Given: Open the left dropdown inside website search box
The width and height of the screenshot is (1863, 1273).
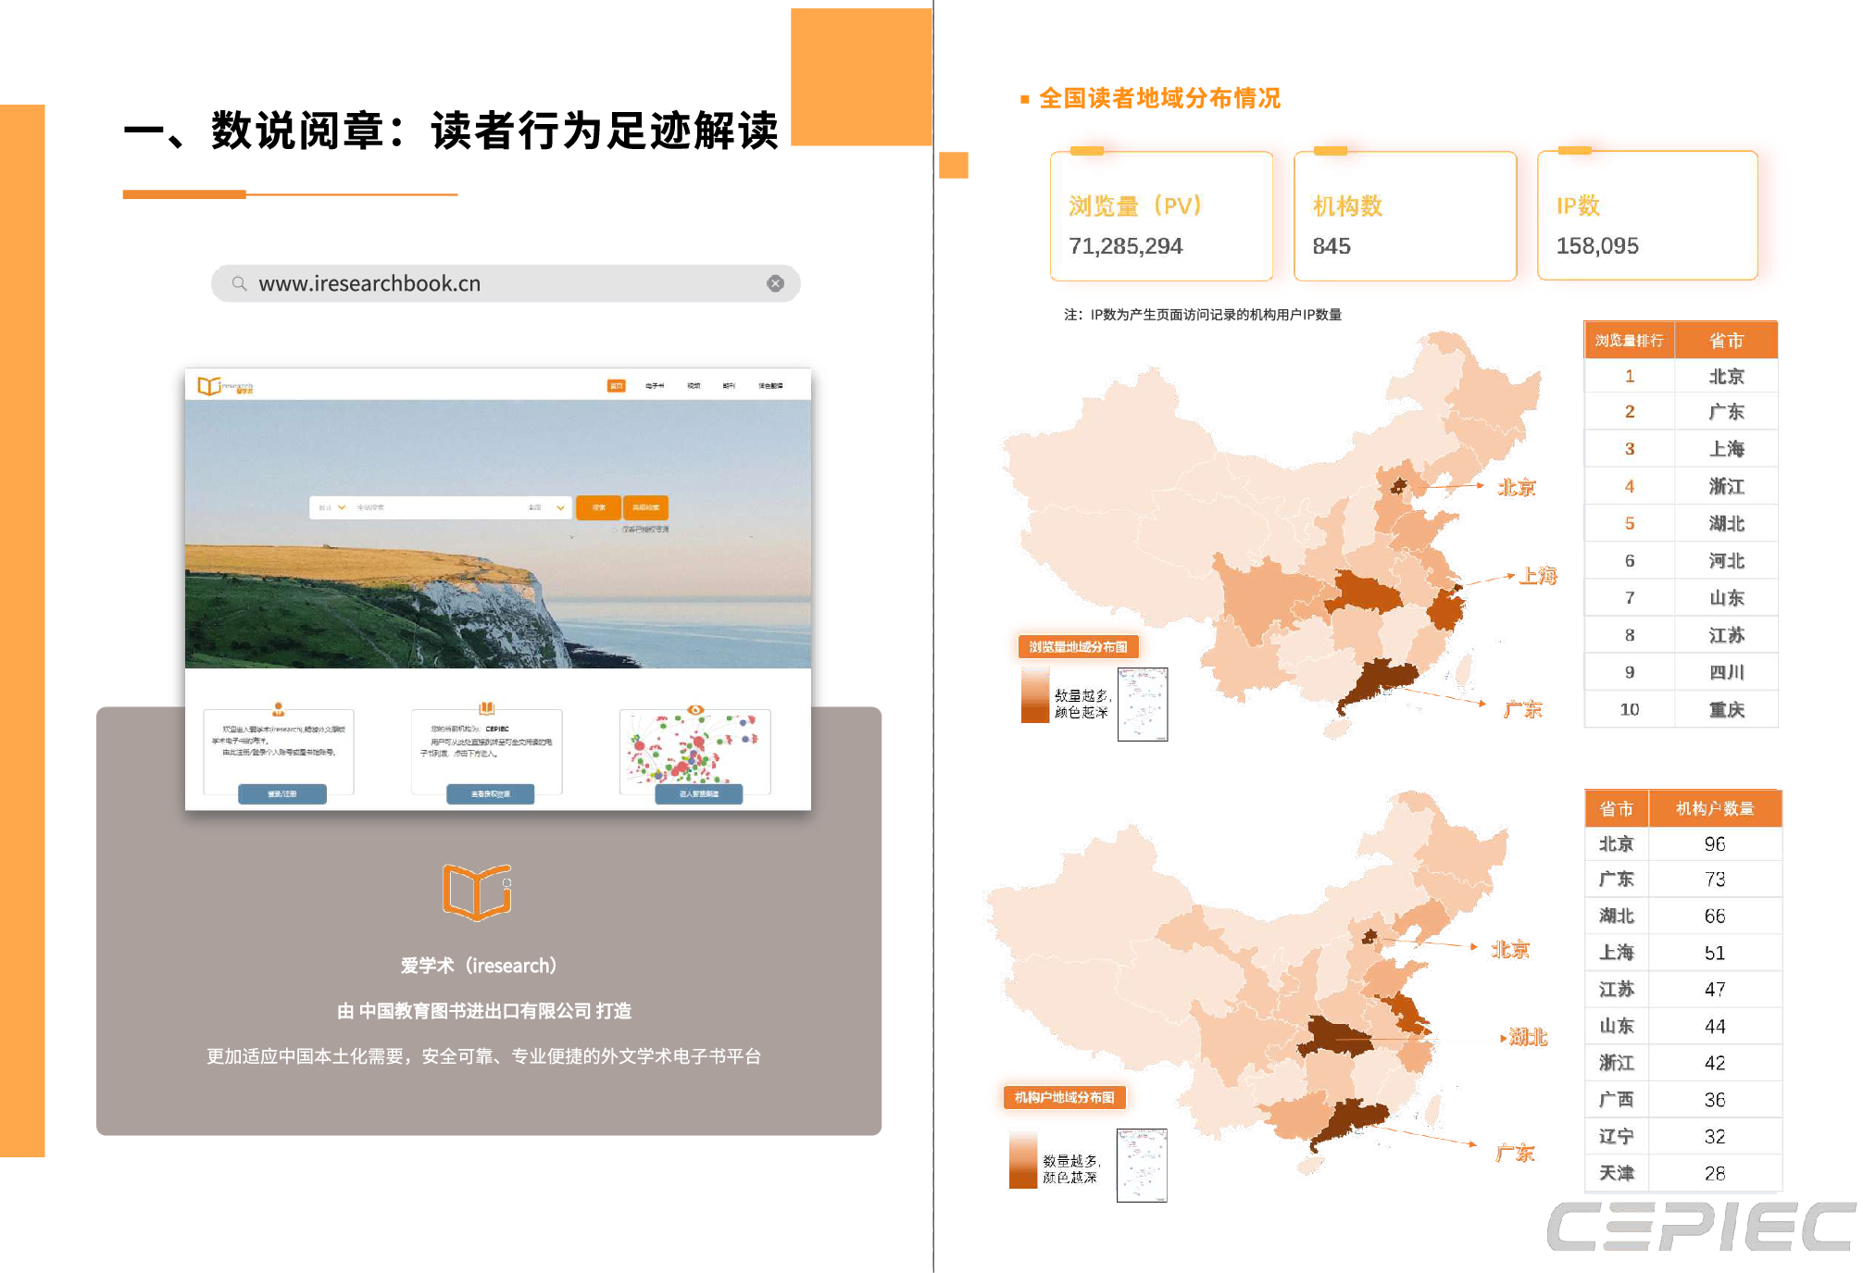Looking at the screenshot, I should point(342,507).
